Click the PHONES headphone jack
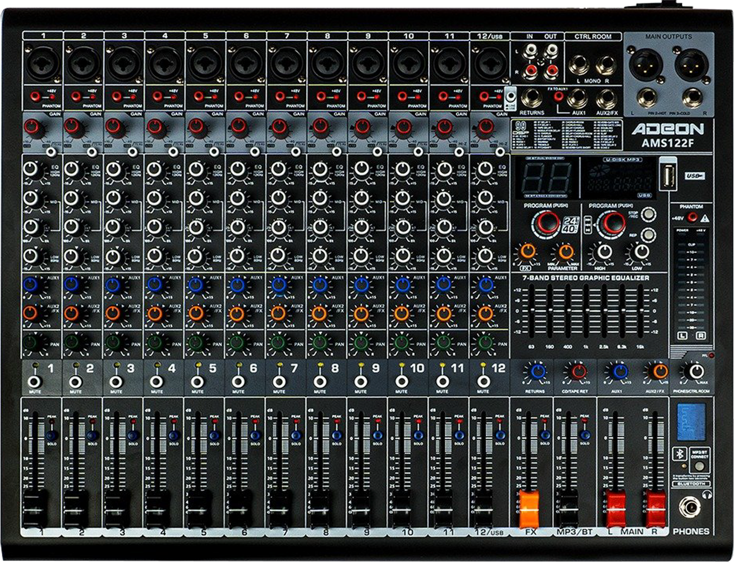This screenshot has width=734, height=562. point(689,507)
